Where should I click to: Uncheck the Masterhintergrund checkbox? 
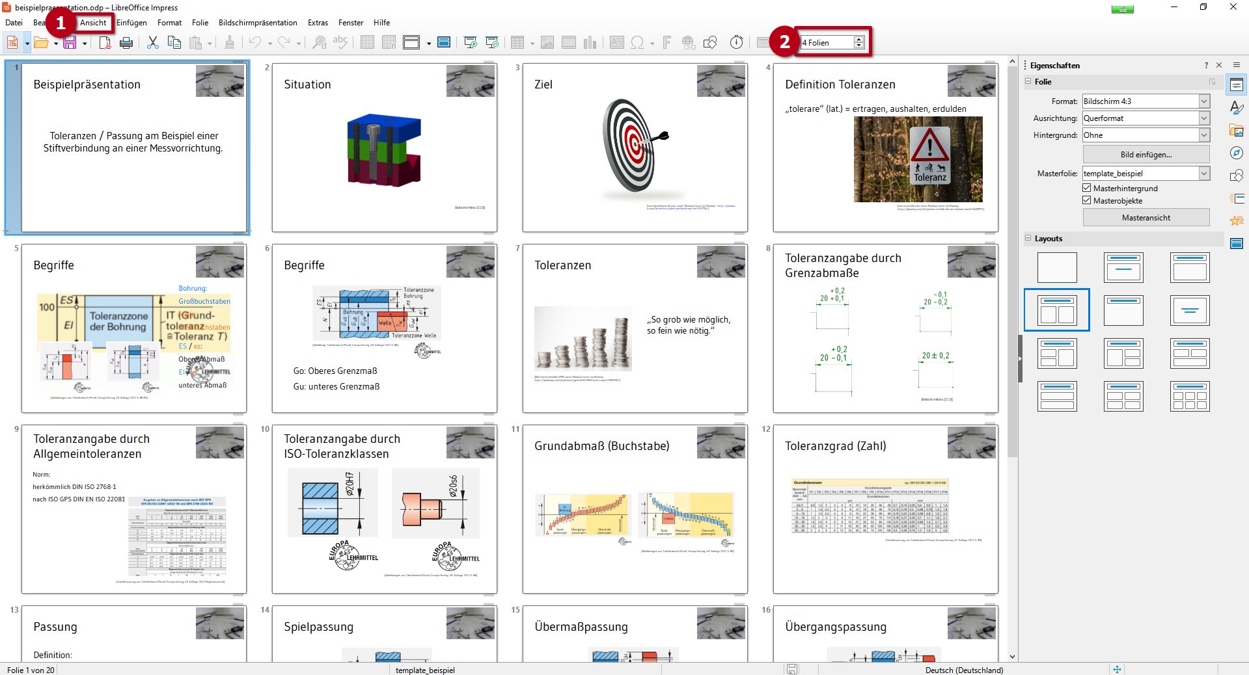click(1087, 188)
